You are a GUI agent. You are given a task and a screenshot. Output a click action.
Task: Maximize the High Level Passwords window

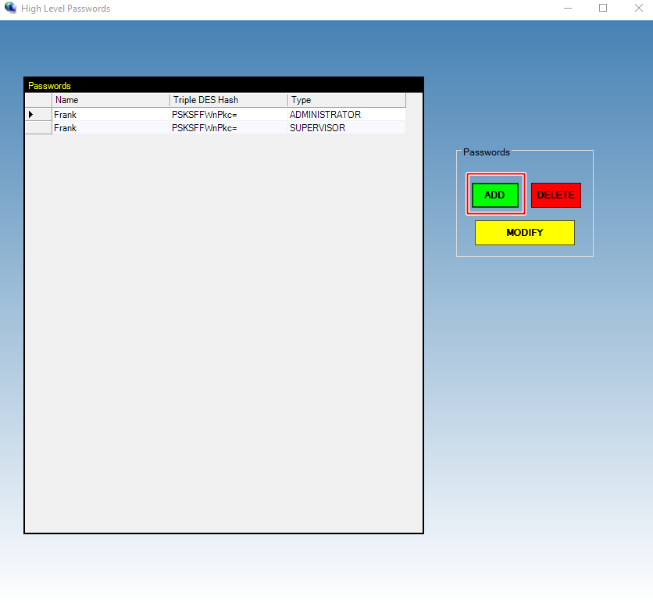(x=602, y=9)
